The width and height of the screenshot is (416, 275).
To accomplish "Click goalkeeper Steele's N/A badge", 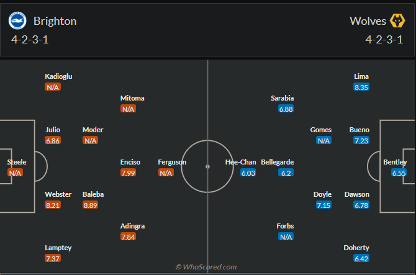I will coord(16,173).
